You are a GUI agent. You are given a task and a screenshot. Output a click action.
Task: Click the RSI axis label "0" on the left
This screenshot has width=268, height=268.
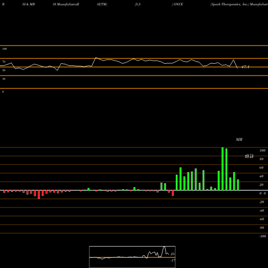pos(3,92)
